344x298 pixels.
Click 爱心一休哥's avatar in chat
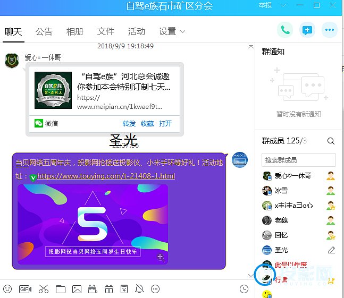pyautogui.click(x=12, y=61)
